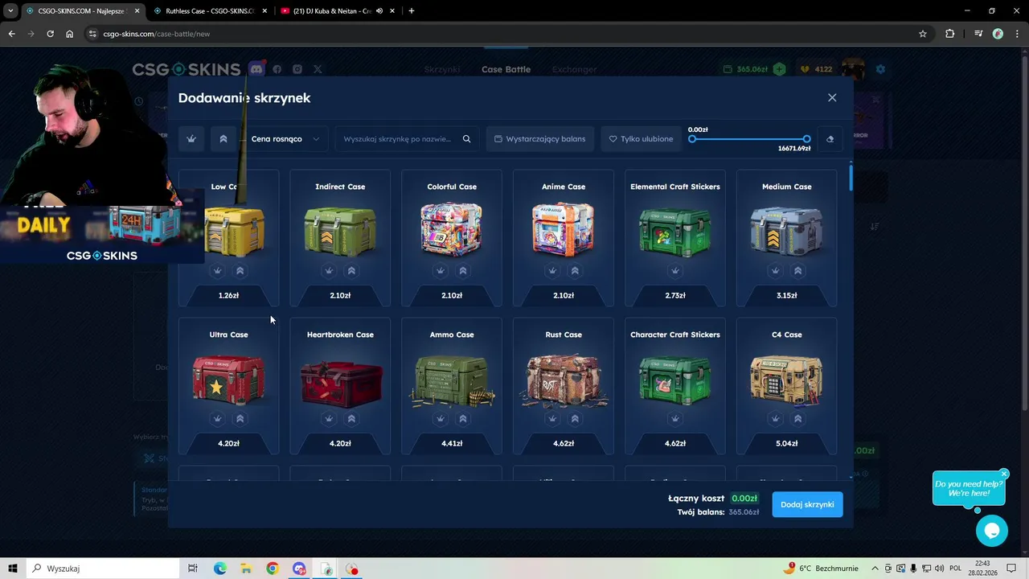
Task: Click the double-chevron icon on Indirect Case
Action: (351, 271)
